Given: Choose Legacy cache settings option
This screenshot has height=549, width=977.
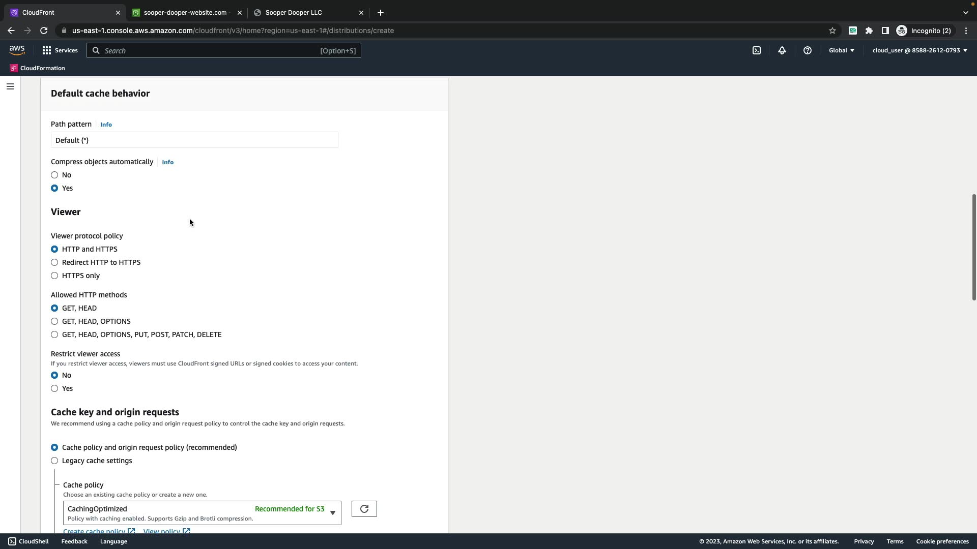Looking at the screenshot, I should [54, 461].
